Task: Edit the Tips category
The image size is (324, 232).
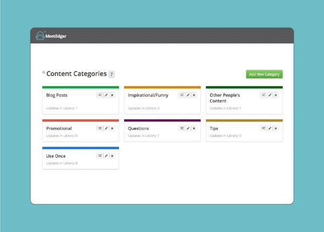Action: click(x=270, y=128)
